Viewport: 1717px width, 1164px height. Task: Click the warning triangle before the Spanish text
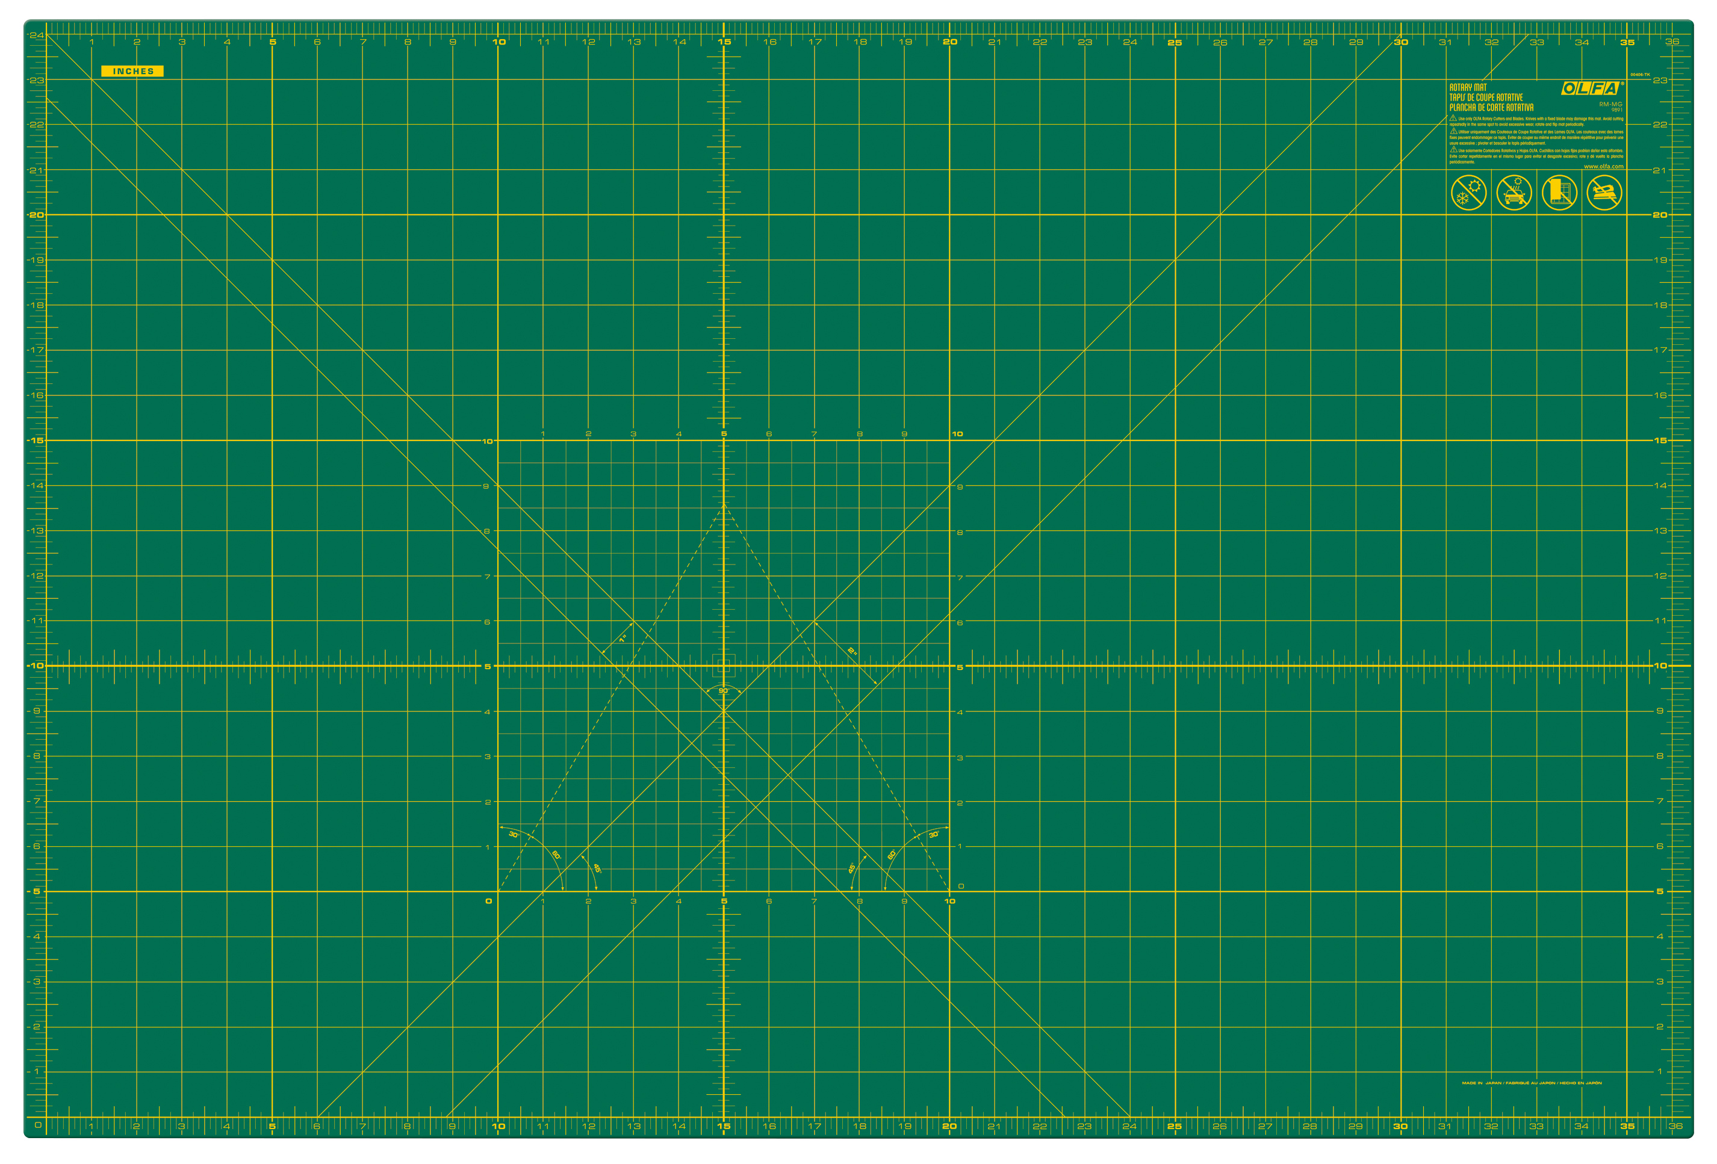tap(1453, 150)
